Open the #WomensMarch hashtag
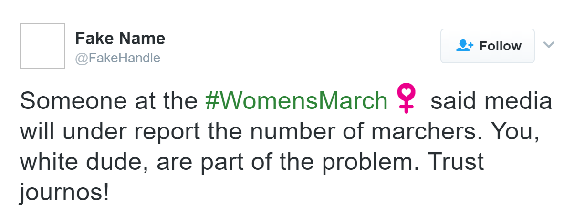 pos(296,101)
